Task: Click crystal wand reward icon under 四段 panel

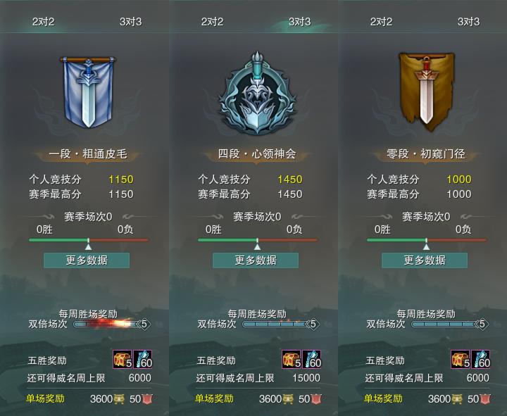Action: pos(312,359)
